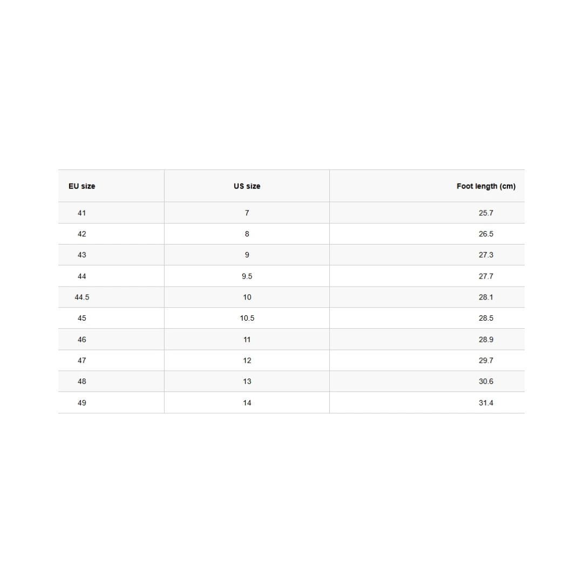Select US size 7 cell
This screenshot has height=583, width=583.
[247, 213]
